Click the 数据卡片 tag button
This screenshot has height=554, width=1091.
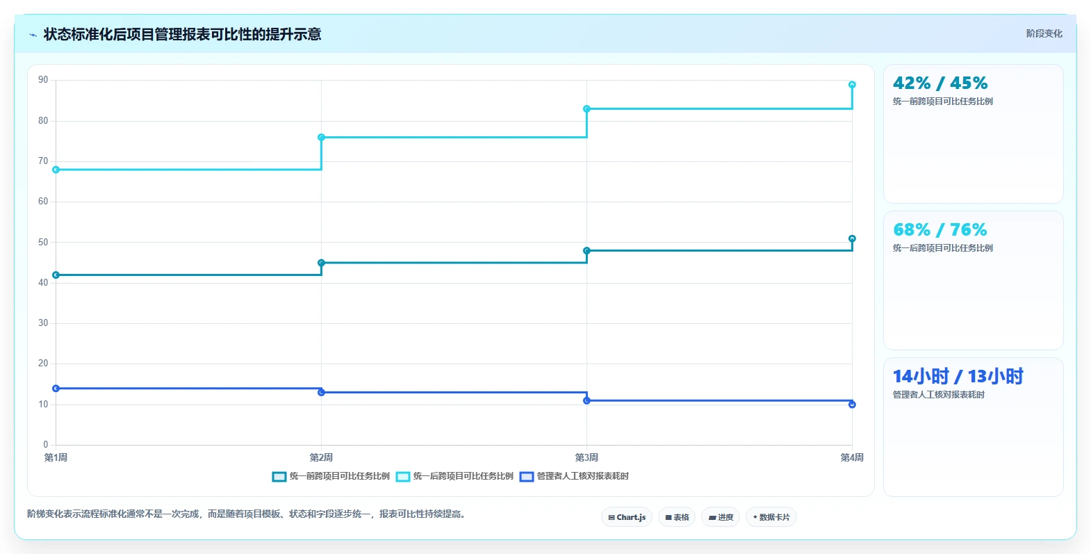pos(771,517)
